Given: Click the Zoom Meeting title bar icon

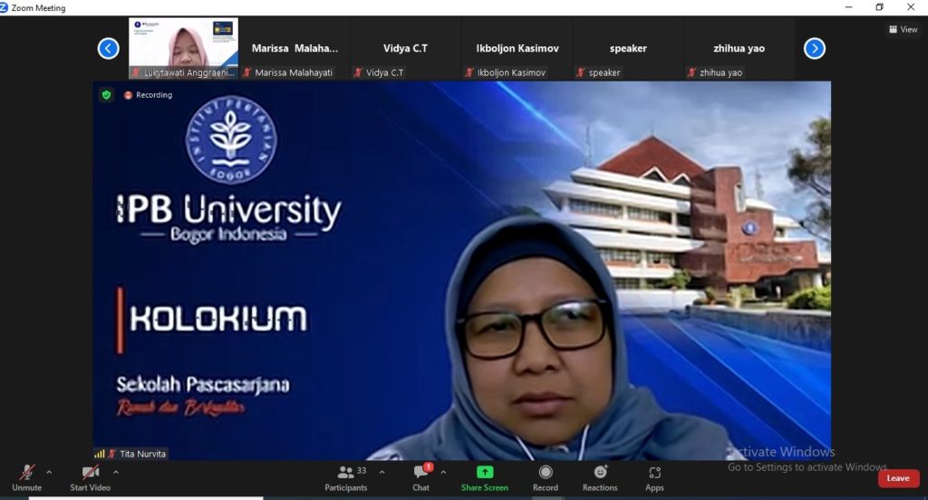Looking at the screenshot, I should pyautogui.click(x=5, y=7).
